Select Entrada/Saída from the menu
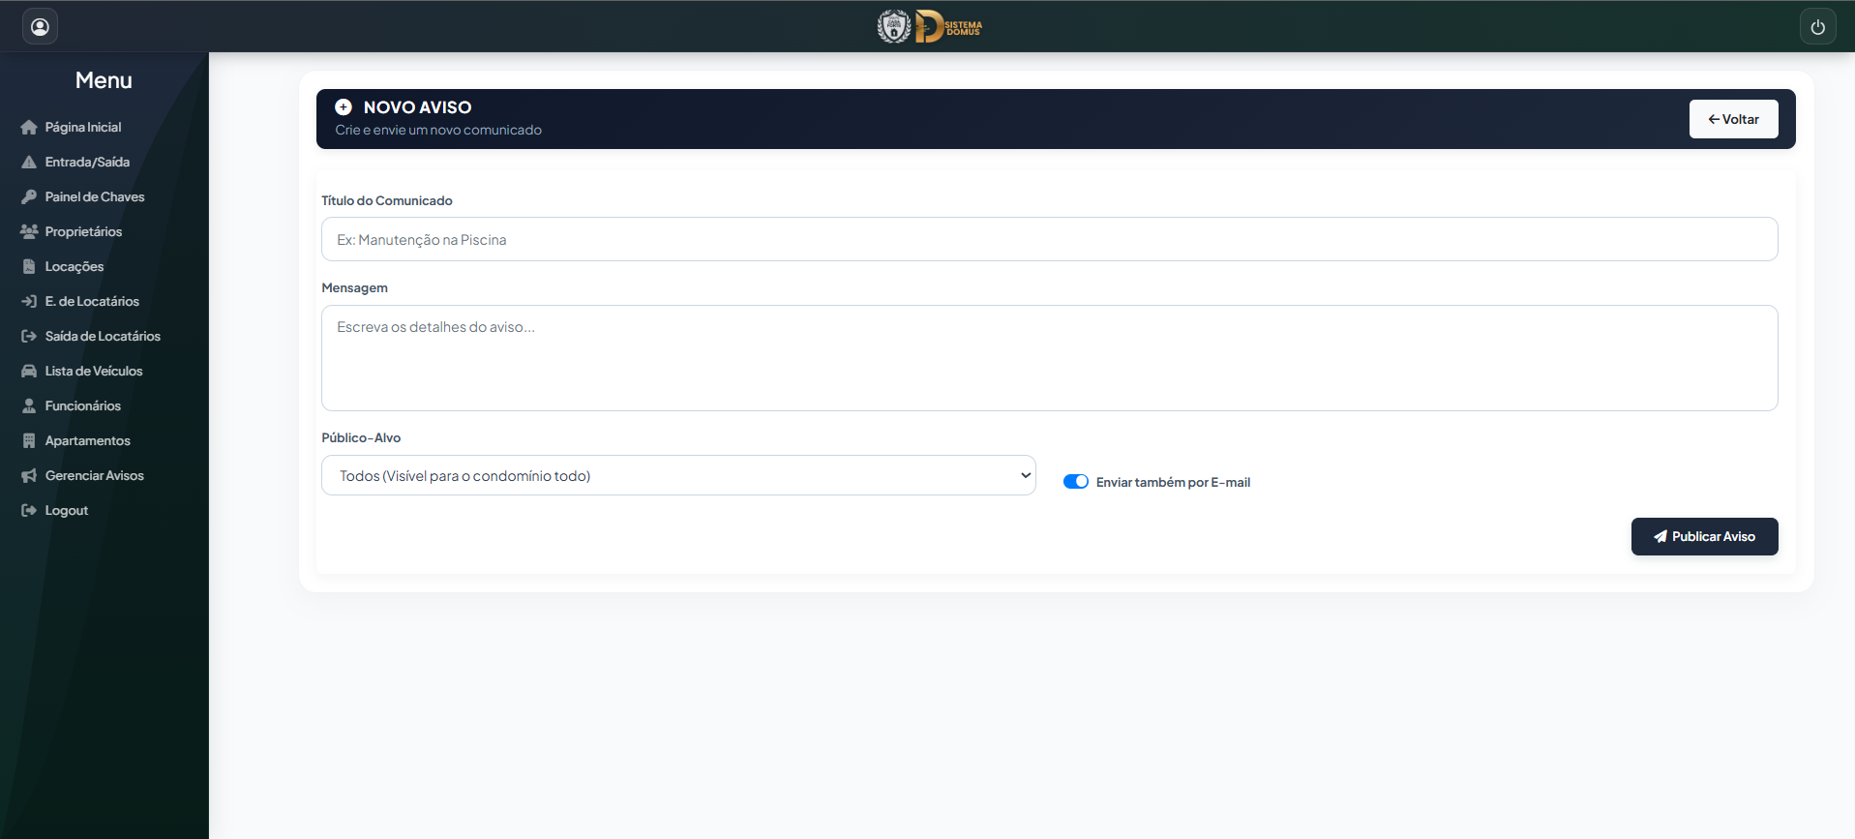The height and width of the screenshot is (839, 1855). tap(87, 163)
